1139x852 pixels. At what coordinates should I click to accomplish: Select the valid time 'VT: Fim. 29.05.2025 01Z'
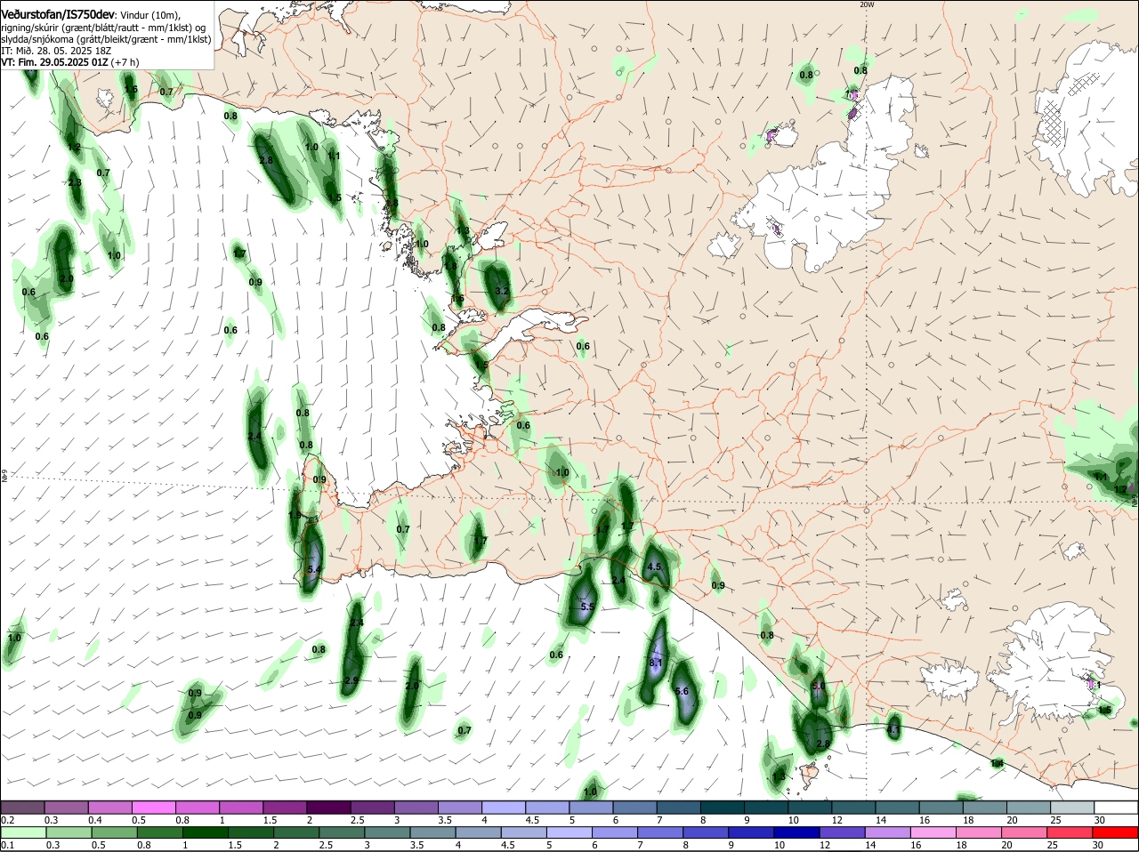coord(54,62)
